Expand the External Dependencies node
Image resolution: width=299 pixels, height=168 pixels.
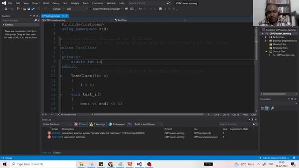click(266, 41)
